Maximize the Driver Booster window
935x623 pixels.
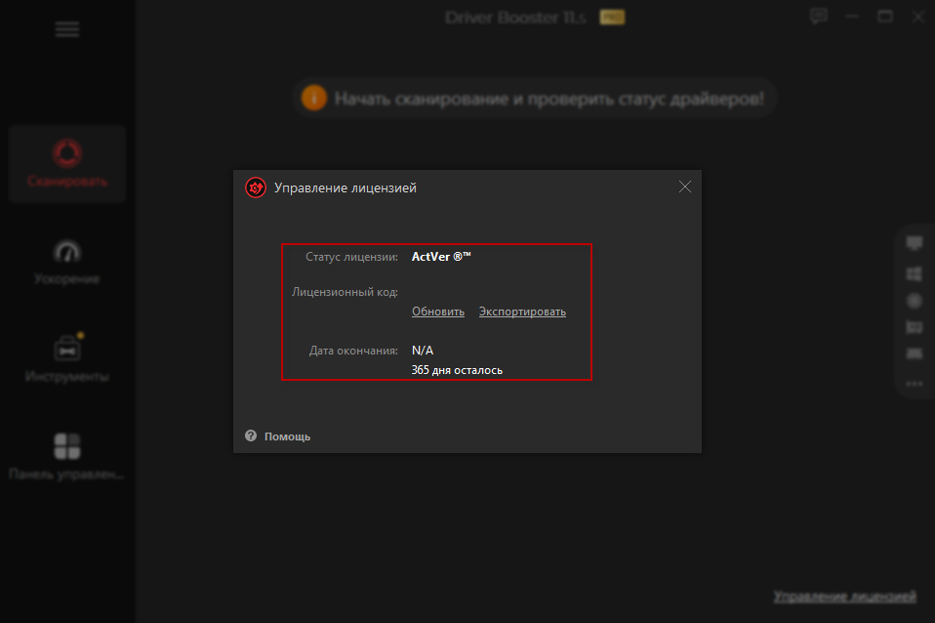click(885, 17)
